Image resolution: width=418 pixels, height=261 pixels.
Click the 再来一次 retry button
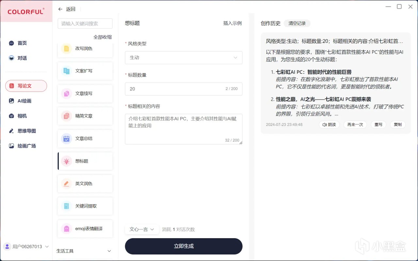355,125
